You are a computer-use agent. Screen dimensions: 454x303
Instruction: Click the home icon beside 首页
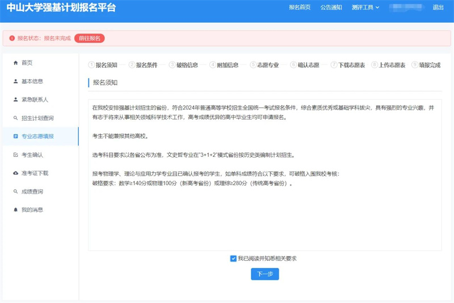pyautogui.click(x=16, y=63)
